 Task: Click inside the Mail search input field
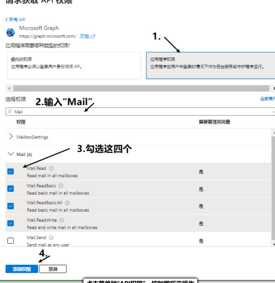point(68,112)
